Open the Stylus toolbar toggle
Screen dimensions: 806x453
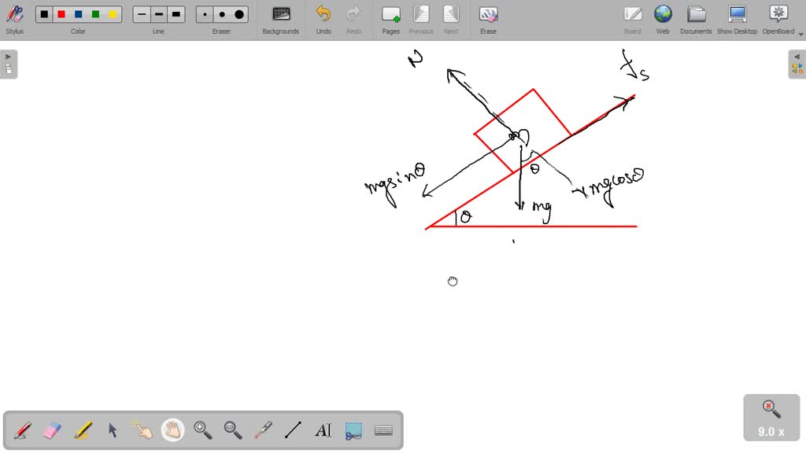pyautogui.click(x=14, y=20)
